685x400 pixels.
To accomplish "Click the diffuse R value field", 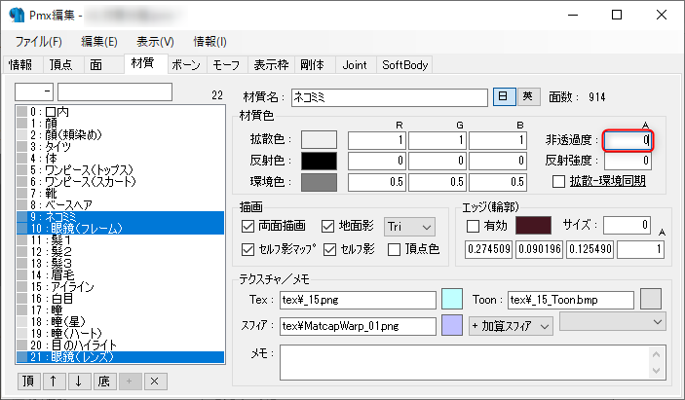I will click(x=377, y=140).
